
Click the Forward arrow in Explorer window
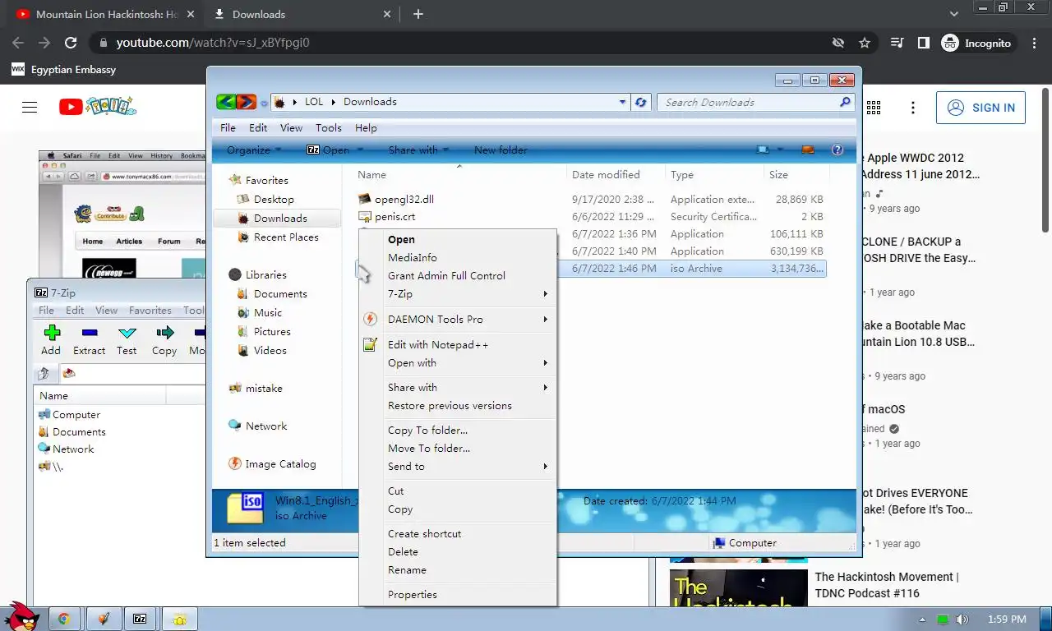point(246,102)
